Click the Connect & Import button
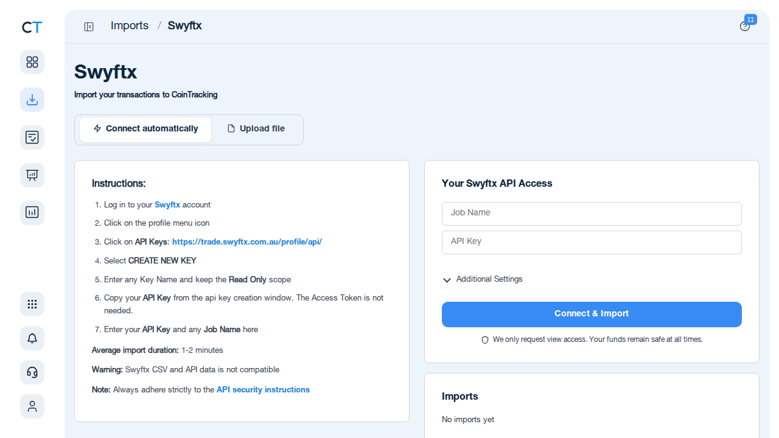The width and height of the screenshot is (779, 438). (592, 315)
